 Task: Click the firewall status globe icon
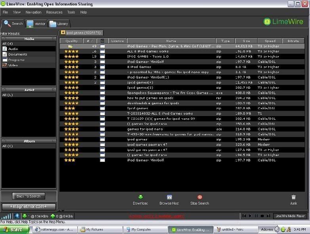click(x=17, y=216)
